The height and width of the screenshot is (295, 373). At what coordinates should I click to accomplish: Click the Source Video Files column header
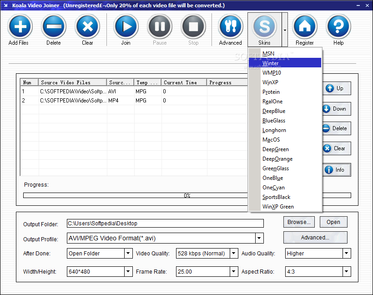73,82
